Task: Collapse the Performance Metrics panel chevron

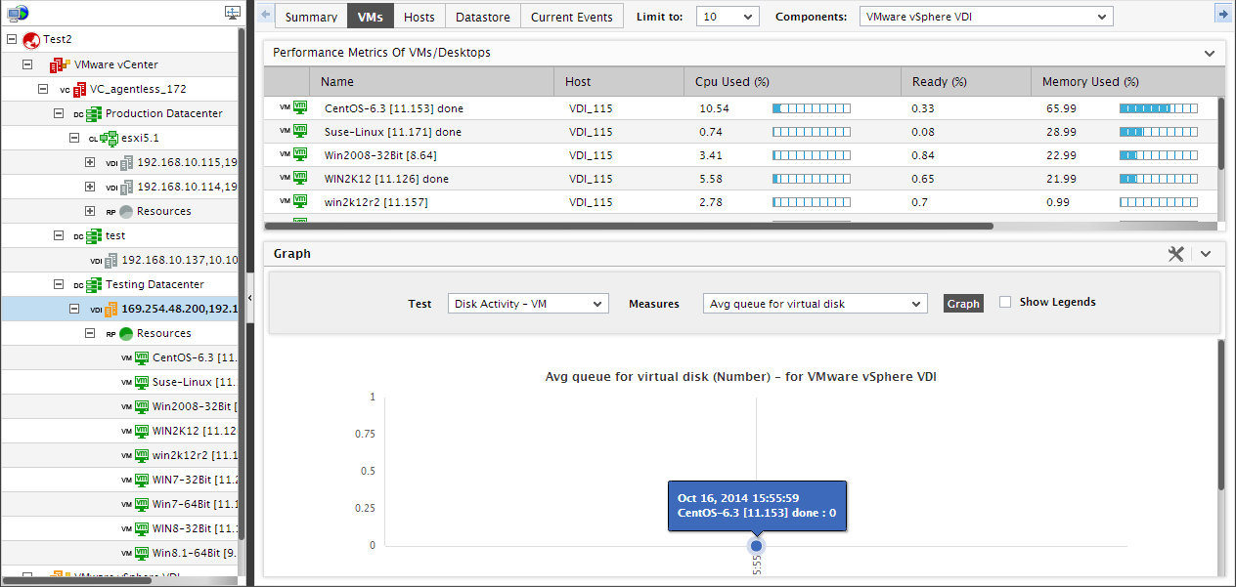Action: (x=1210, y=53)
